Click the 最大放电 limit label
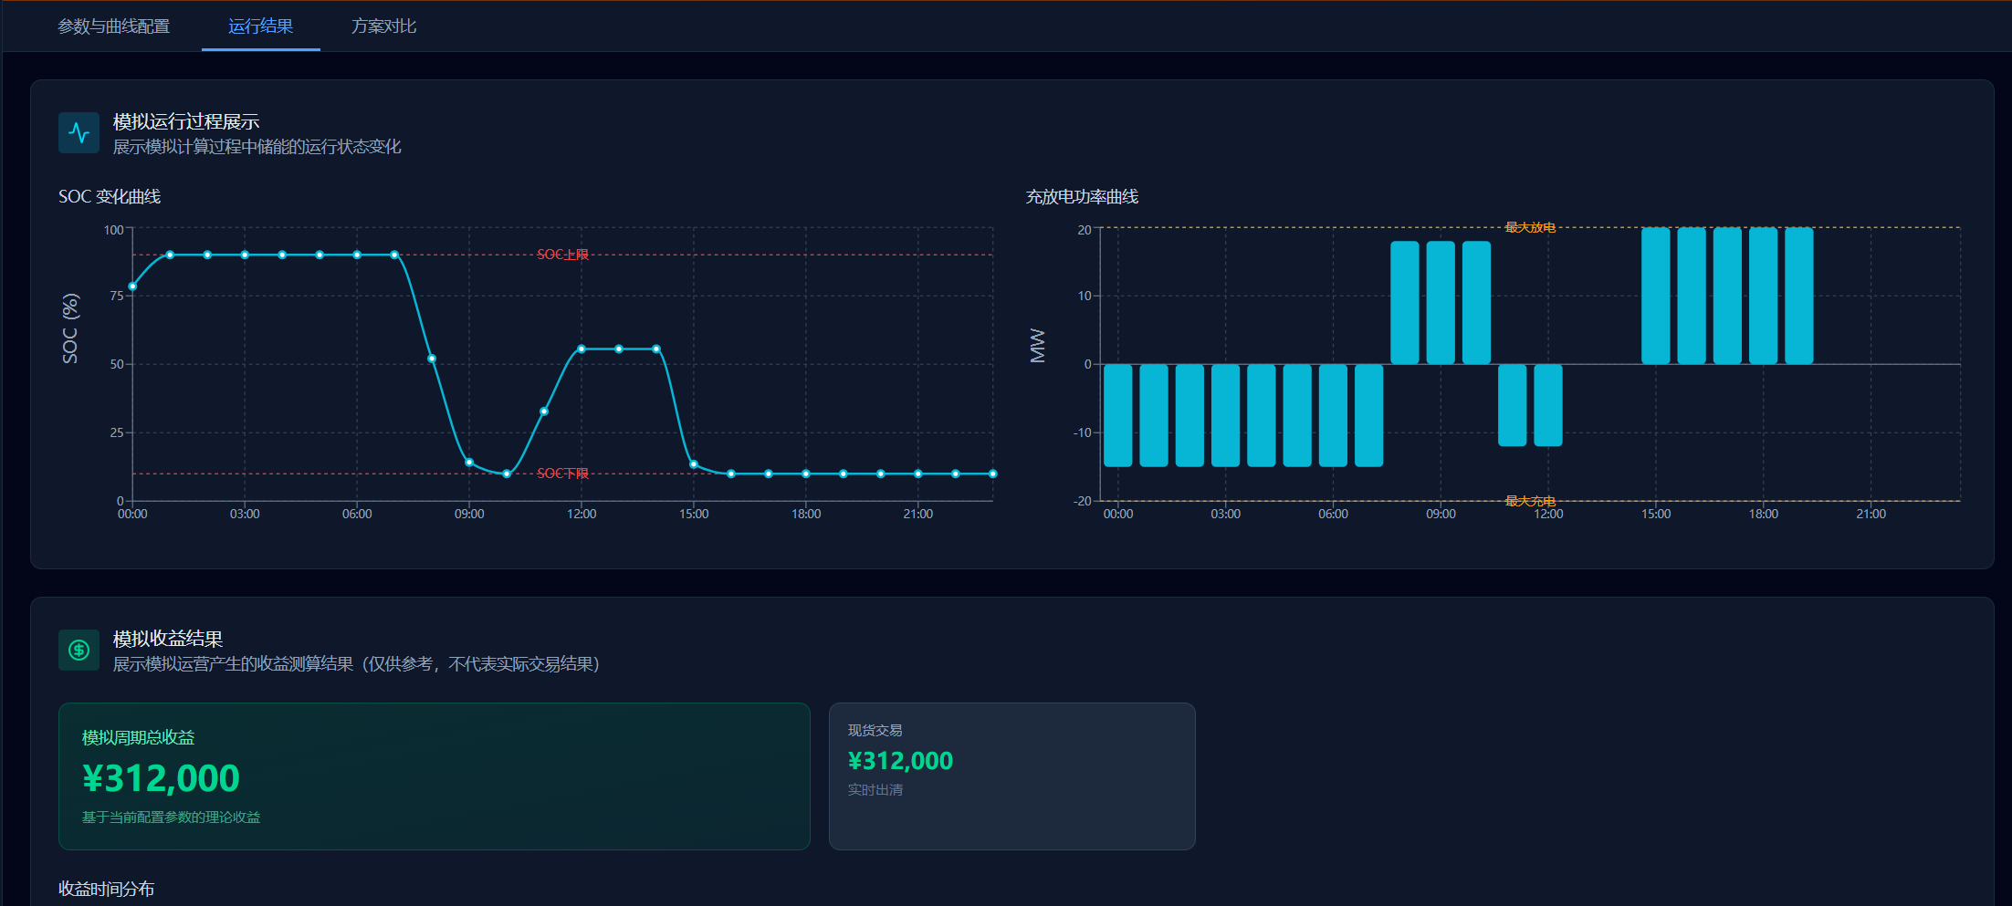The height and width of the screenshot is (906, 2012). coord(1530,227)
